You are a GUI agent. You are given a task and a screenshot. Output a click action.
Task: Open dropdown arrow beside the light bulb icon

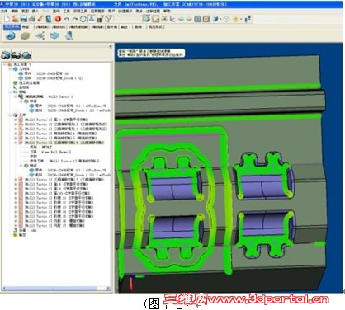tap(241, 19)
